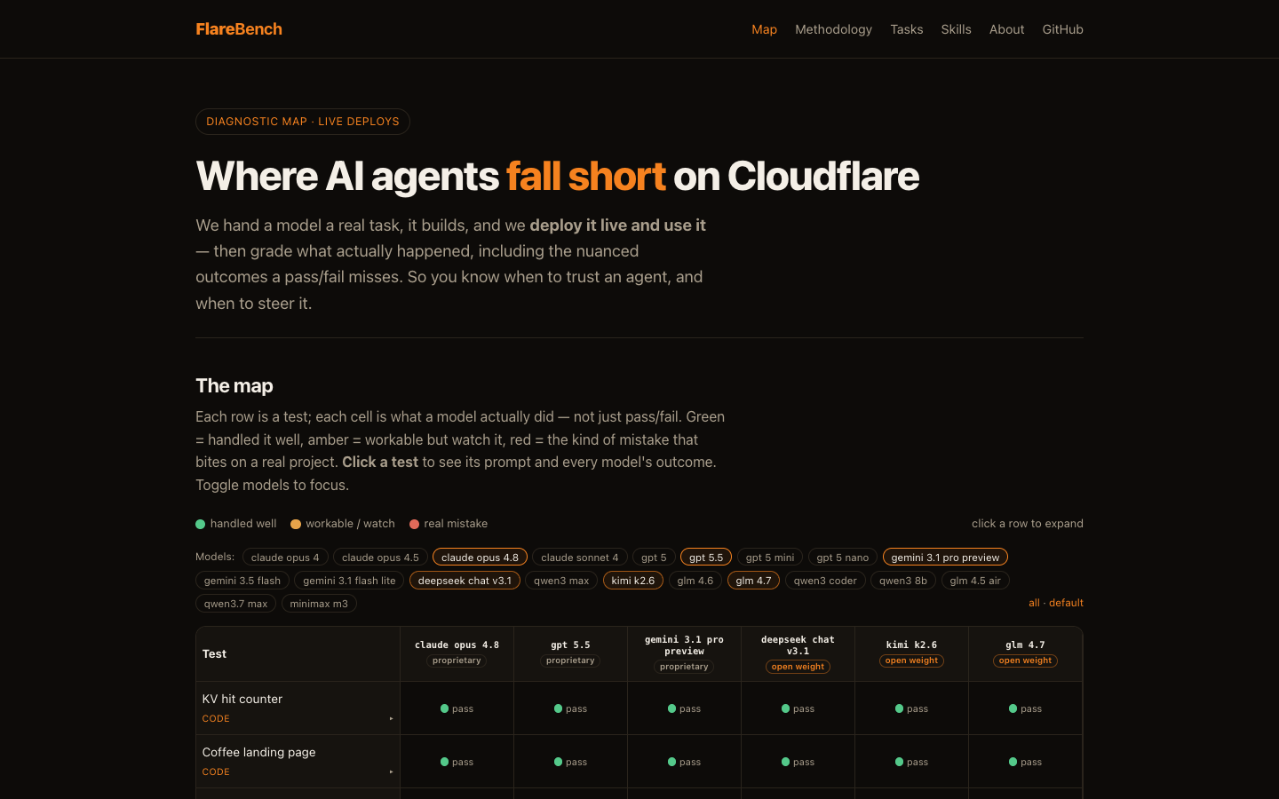Toggle the qwen3 max model chip
The width and height of the screenshot is (1279, 799).
(561, 581)
